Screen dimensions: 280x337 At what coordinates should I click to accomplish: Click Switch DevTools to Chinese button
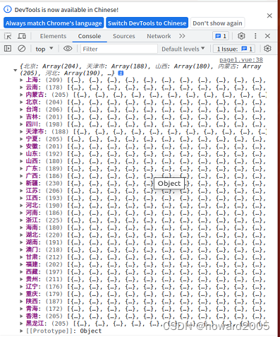click(147, 23)
